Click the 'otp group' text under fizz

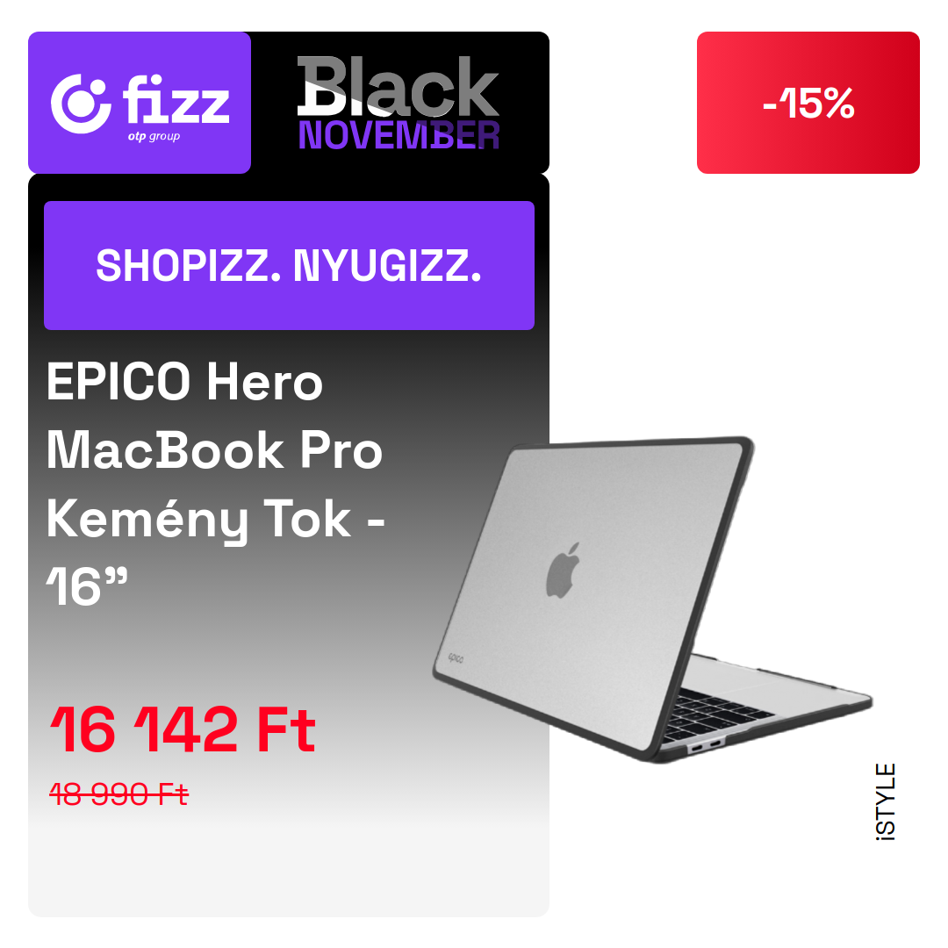pos(154,136)
